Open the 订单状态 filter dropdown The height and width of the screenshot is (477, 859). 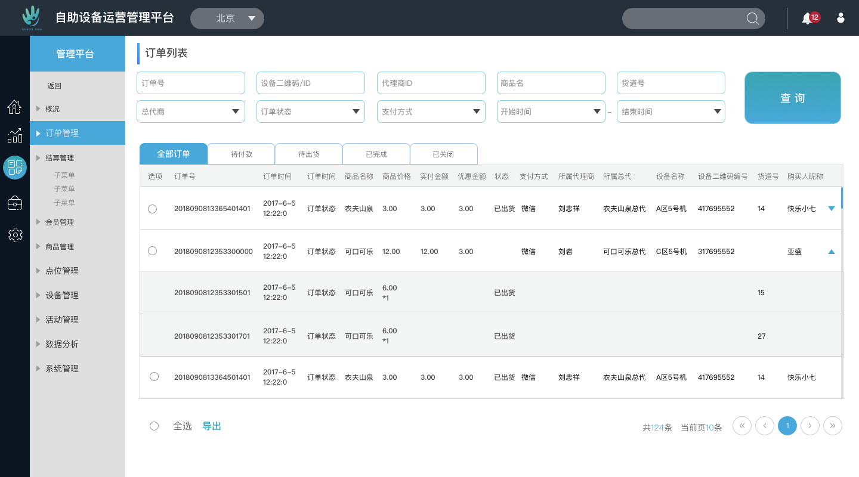pos(310,111)
